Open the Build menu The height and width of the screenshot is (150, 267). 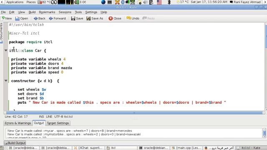coord(32,12)
